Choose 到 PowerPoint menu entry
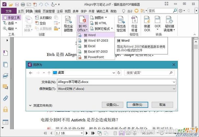The height and width of the screenshot is (137, 199). click(x=96, y=57)
